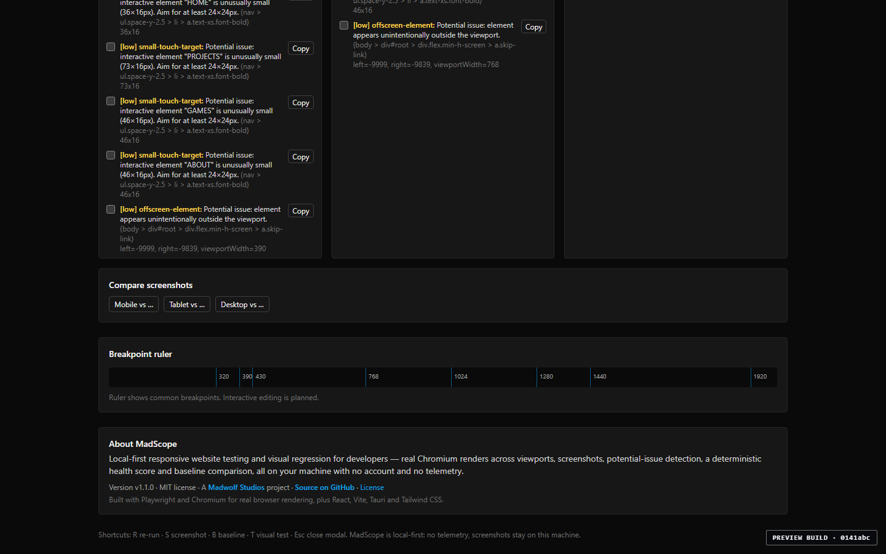Click the "Shortcuts: R re-run" footer text

click(129, 535)
